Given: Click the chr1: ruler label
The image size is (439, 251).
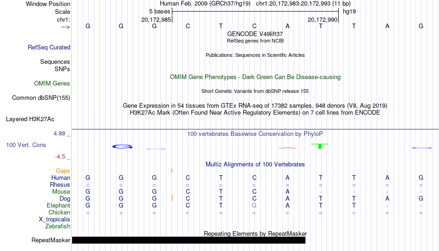Looking at the screenshot, I should click(x=64, y=19).
